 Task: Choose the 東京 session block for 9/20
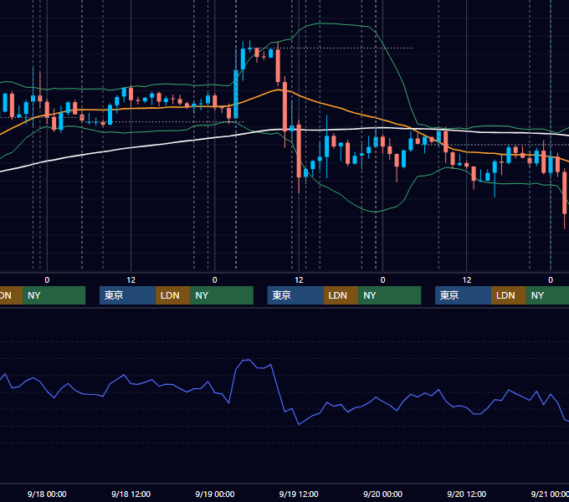coord(463,295)
